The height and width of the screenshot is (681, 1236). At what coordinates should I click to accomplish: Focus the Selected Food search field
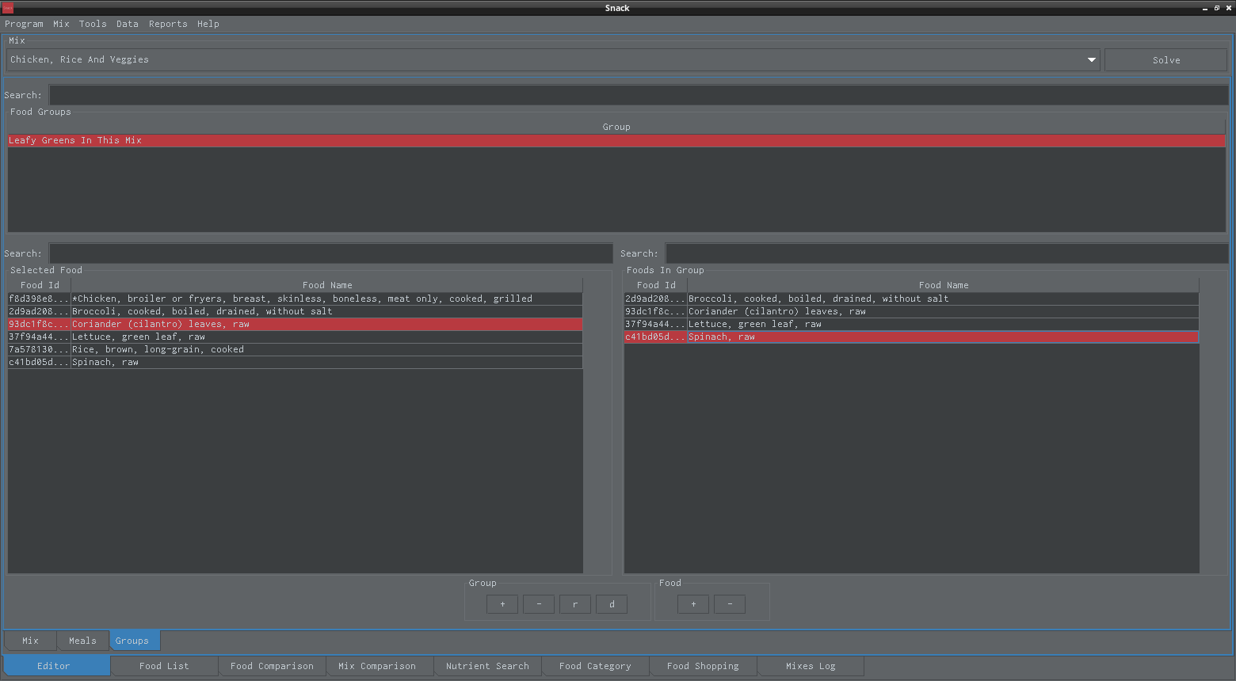(330, 253)
